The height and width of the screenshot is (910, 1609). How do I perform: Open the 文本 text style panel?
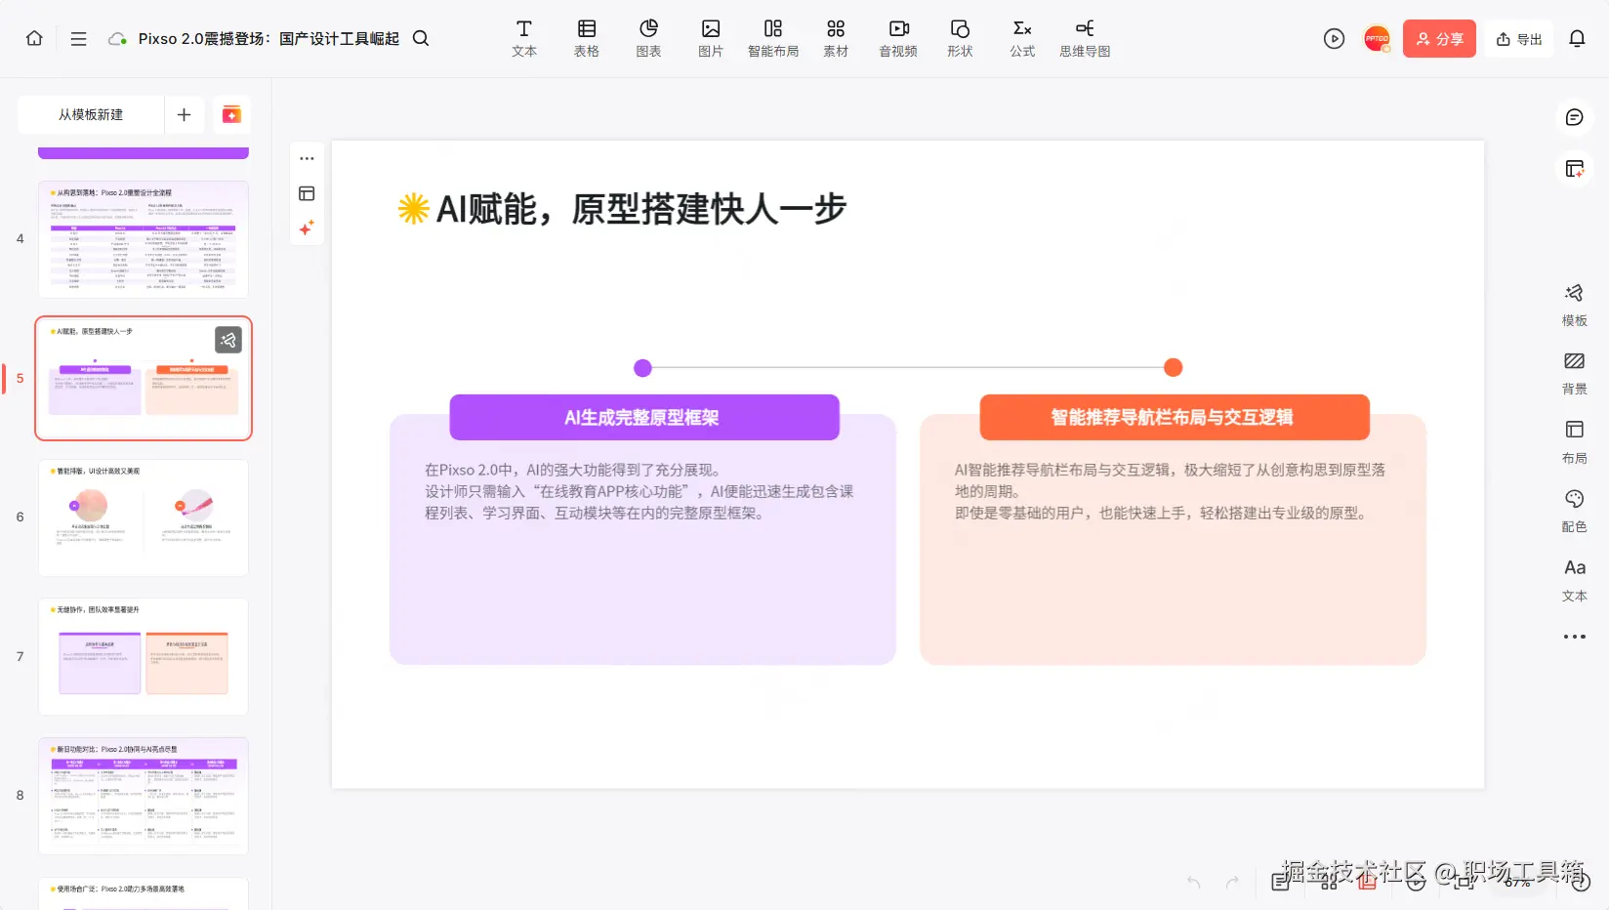coord(1574,580)
